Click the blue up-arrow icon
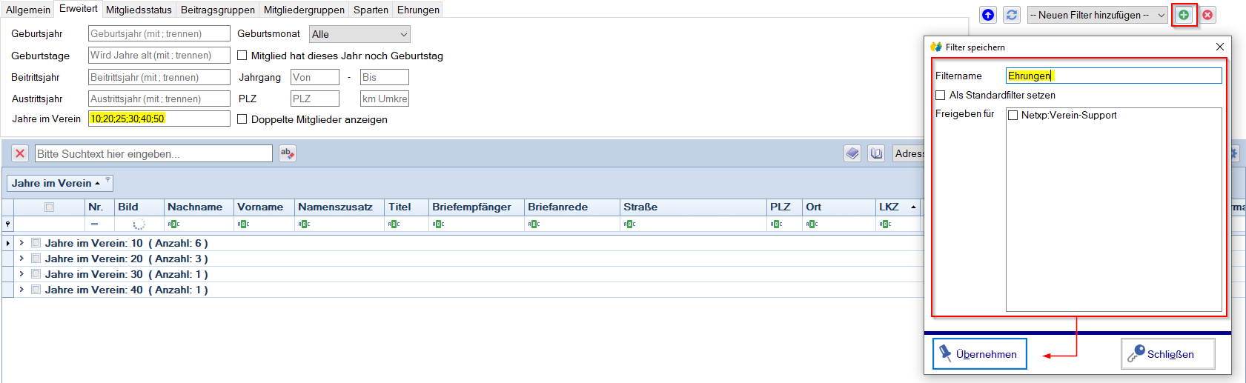 988,15
